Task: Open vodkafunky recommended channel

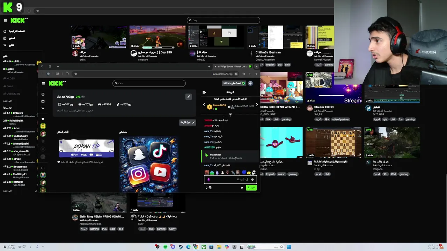Action: pos(19,137)
